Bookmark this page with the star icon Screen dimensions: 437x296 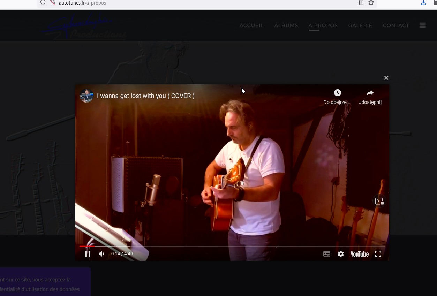pos(371,3)
